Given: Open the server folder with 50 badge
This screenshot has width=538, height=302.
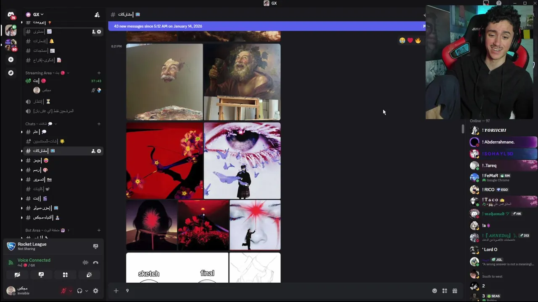Looking at the screenshot, I should (x=11, y=45).
